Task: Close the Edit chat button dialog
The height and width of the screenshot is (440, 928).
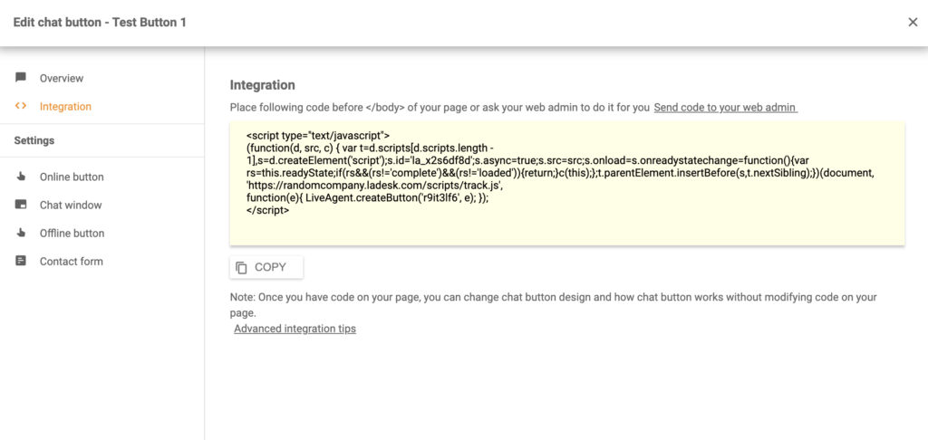Action: pyautogui.click(x=913, y=22)
